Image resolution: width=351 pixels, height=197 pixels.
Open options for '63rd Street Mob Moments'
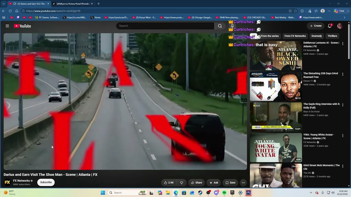[343, 166]
